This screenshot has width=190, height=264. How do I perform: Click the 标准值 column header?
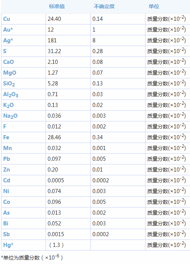57,6
